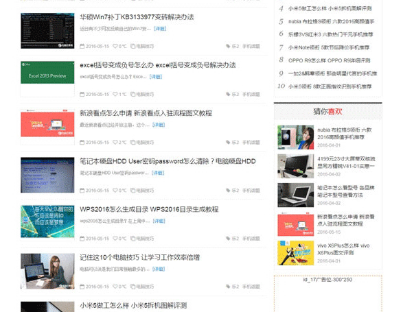Click tag icon on 华硕Win7补丁 article row
Image resolution: width=403 pixels, height=312 pixels.
click(228, 46)
